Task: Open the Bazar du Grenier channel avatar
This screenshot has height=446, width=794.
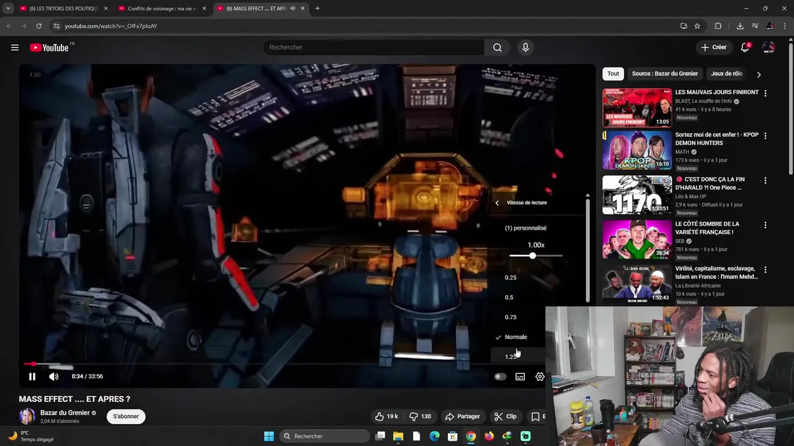Action: click(x=27, y=416)
